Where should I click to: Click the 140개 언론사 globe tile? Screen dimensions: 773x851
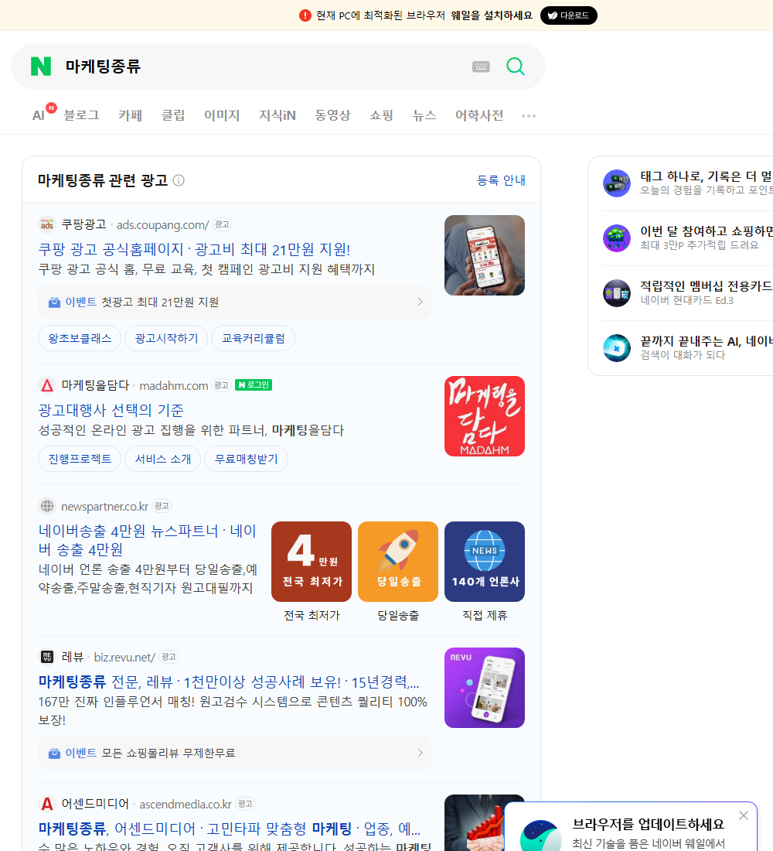coord(485,562)
